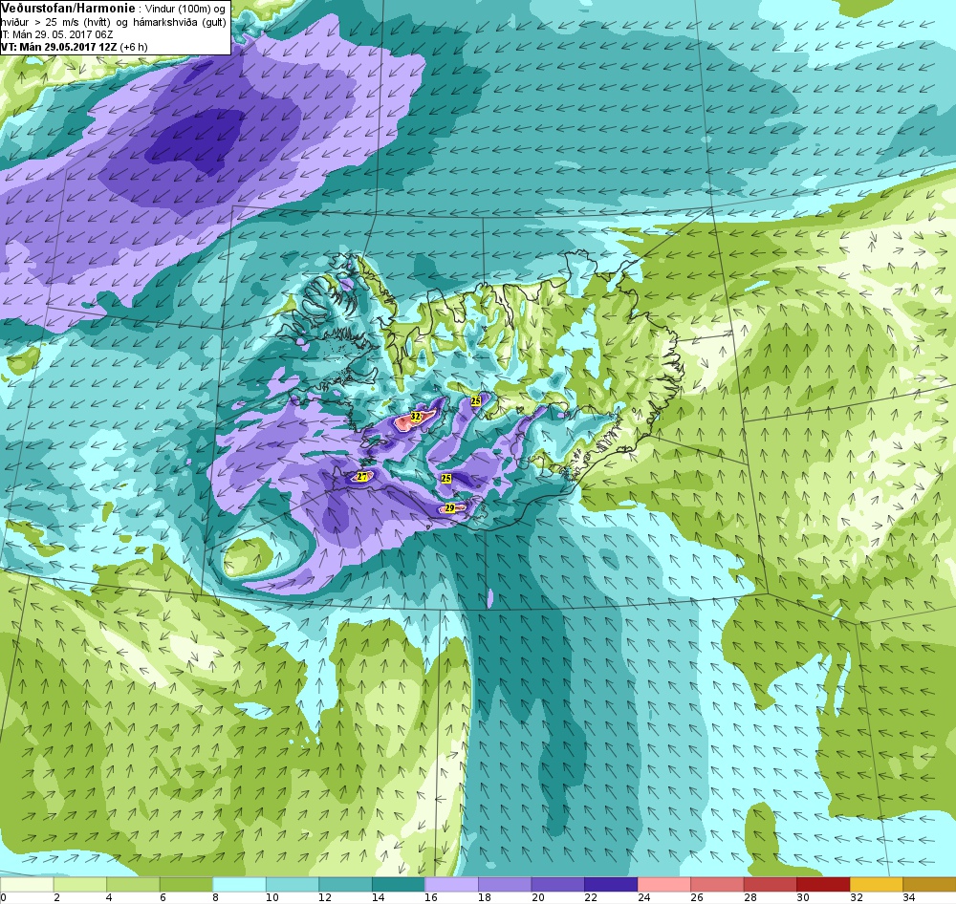The width and height of the screenshot is (956, 904).
Task: Click the legend scale number 24
Action: point(643,897)
